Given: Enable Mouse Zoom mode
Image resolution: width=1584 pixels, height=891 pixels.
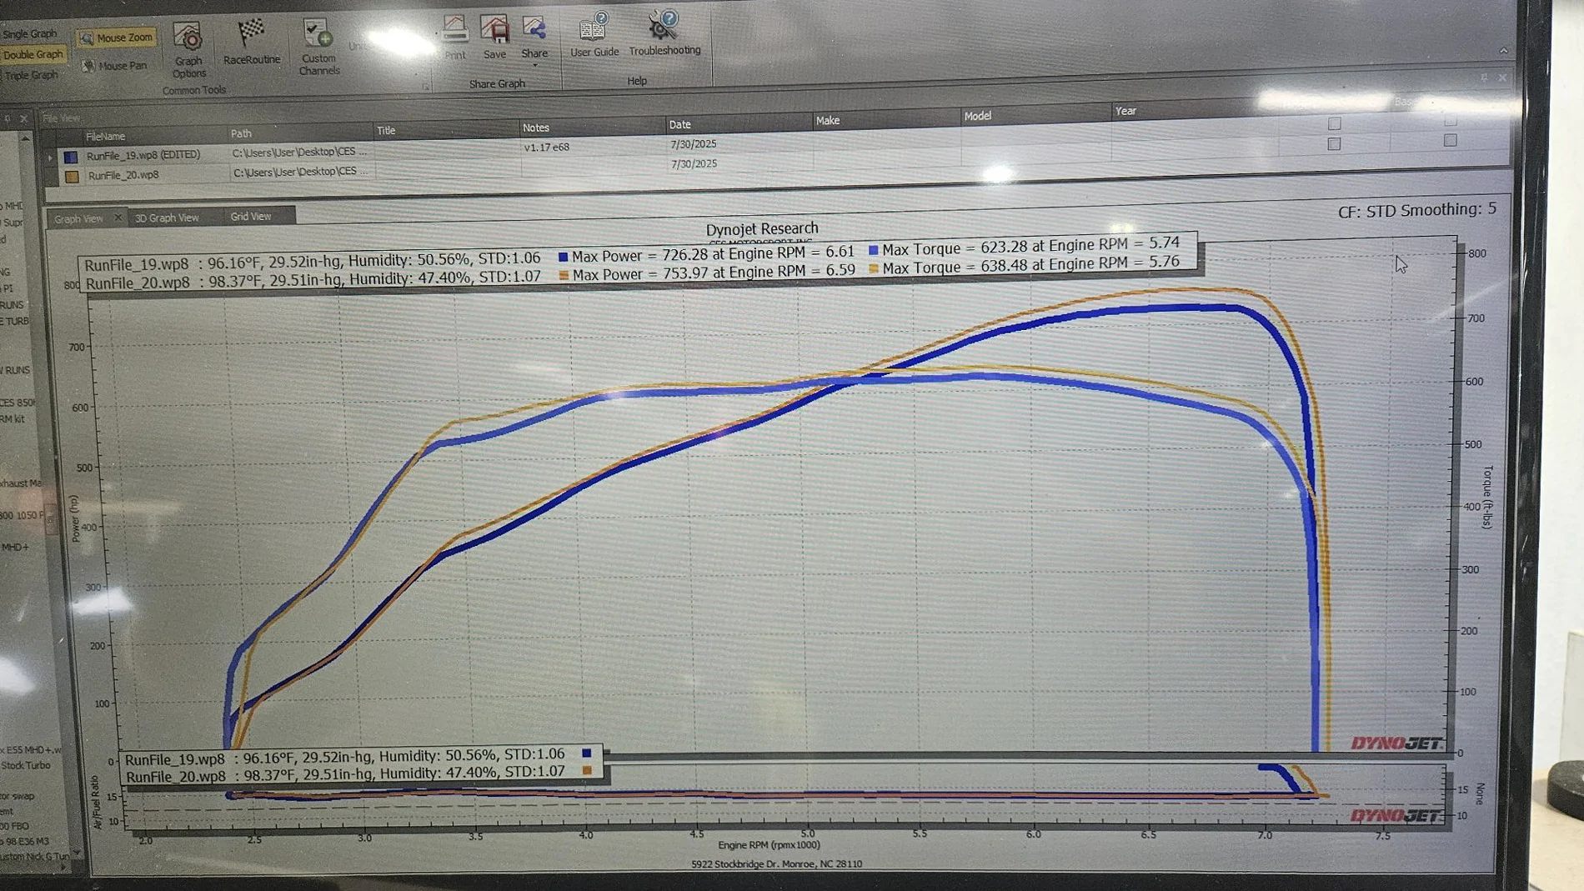Looking at the screenshot, I should 117,38.
